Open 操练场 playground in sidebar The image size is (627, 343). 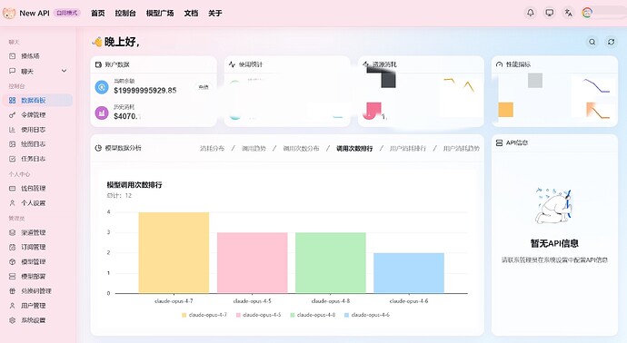(38, 56)
